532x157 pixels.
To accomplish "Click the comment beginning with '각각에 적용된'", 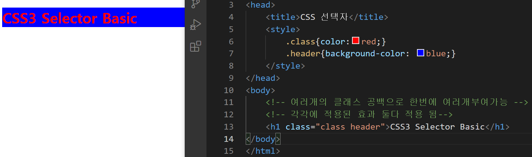I will 359,115.
